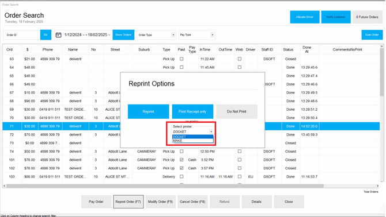Click the Notify Customer button

[x=336, y=17]
